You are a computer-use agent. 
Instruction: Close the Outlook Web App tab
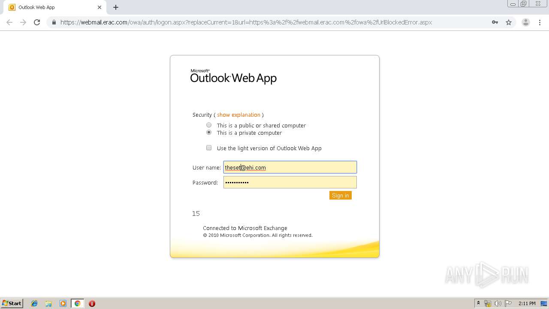[x=100, y=7]
